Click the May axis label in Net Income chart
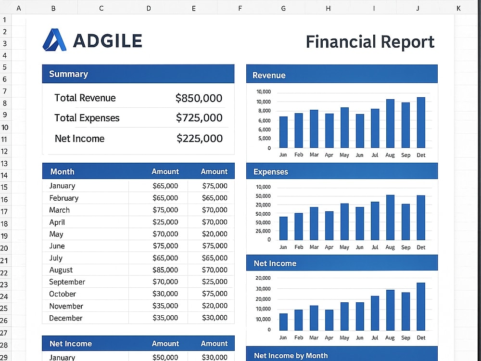Screen dimensions: 481x361 [344, 338]
